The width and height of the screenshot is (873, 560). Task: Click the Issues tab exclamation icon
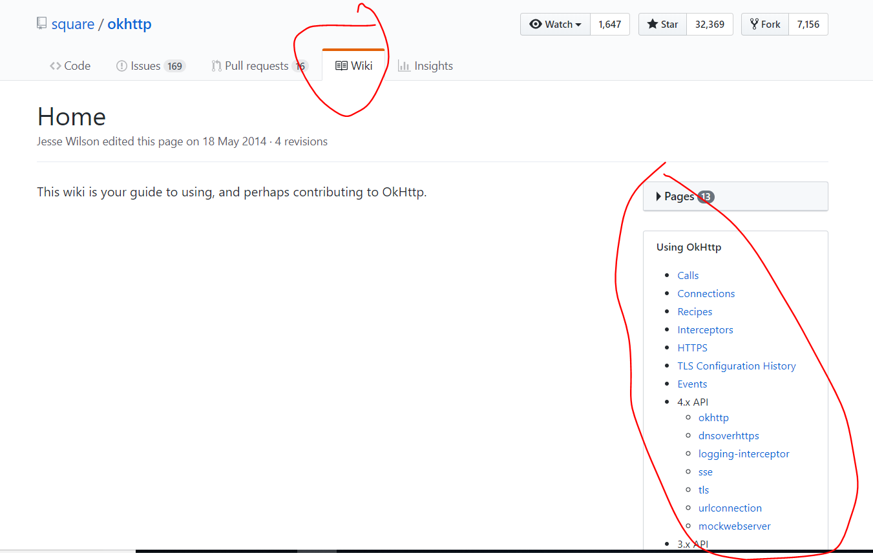coord(121,66)
